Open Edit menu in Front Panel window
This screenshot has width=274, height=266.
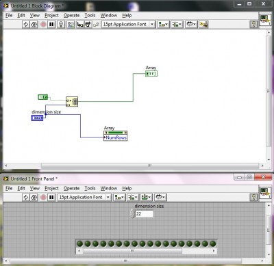coord(21,188)
